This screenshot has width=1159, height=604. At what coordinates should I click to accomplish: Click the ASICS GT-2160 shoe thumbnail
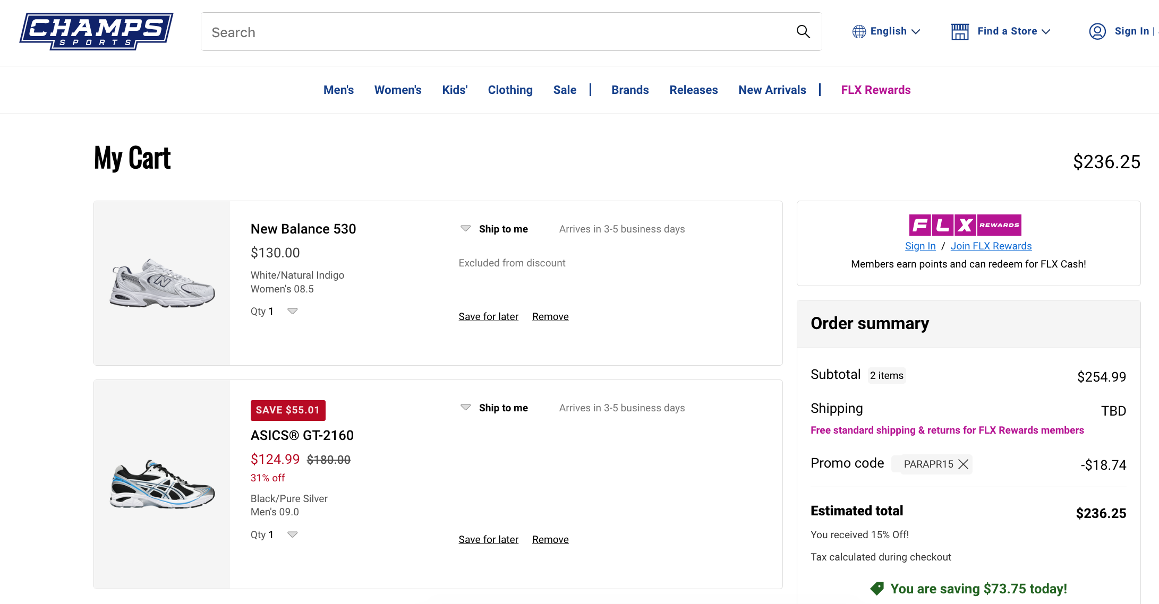point(162,484)
